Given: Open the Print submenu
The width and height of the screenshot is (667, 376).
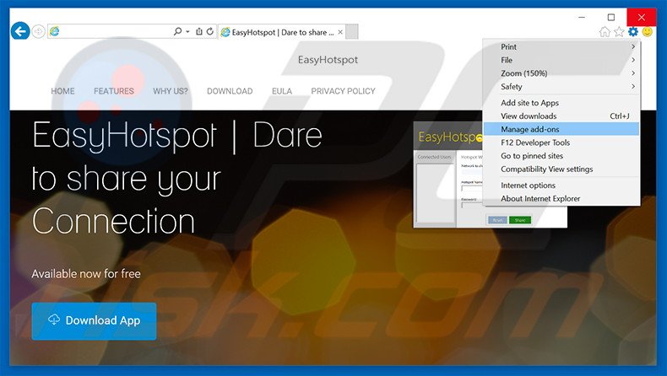Looking at the screenshot, I should click(561, 46).
